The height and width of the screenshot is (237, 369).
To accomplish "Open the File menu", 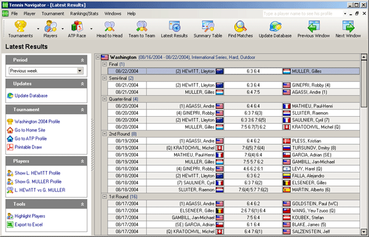I will (x=14, y=14).
